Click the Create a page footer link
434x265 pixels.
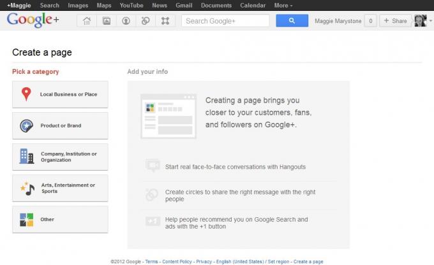point(308,261)
